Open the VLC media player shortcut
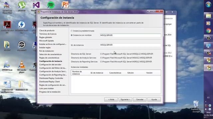 [x=22, y=67]
